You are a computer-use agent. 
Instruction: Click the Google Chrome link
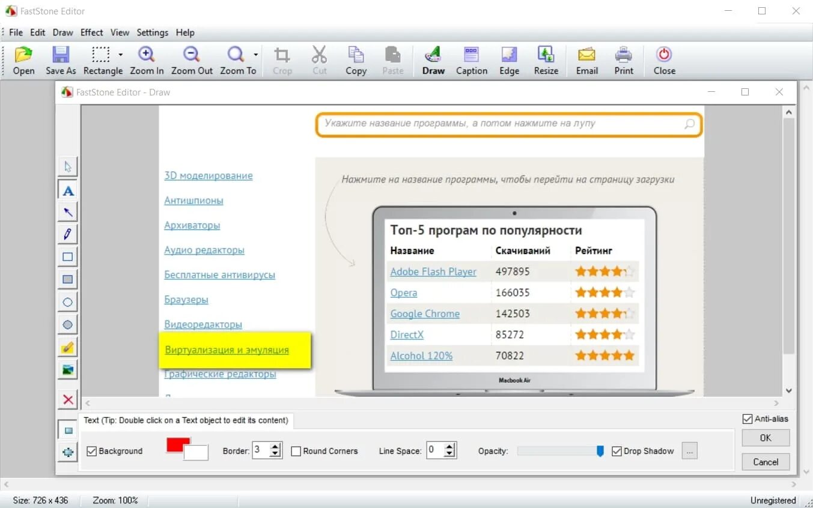pyautogui.click(x=425, y=313)
